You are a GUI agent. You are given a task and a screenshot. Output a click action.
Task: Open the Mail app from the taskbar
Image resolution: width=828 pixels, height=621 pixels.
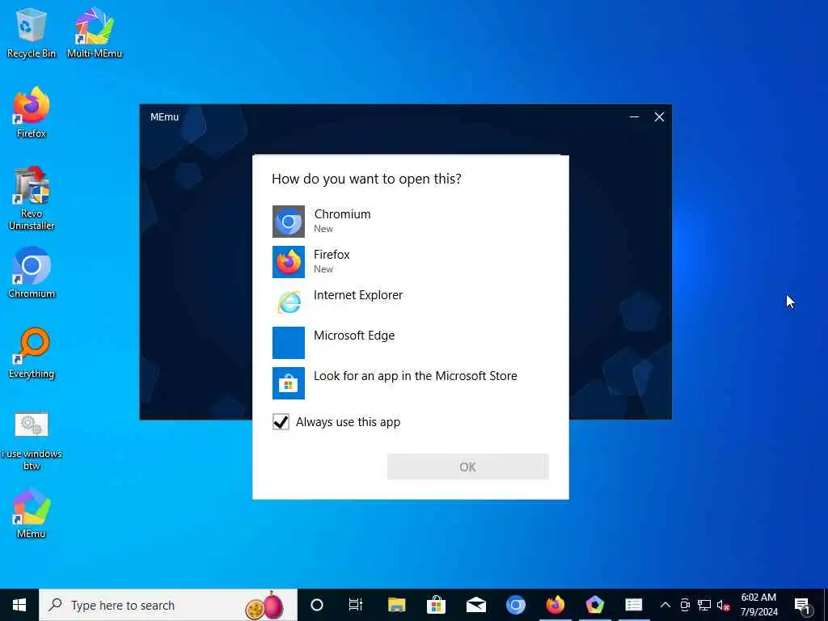click(475, 605)
